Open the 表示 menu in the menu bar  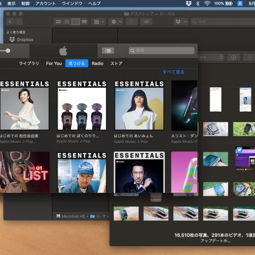[11, 4]
